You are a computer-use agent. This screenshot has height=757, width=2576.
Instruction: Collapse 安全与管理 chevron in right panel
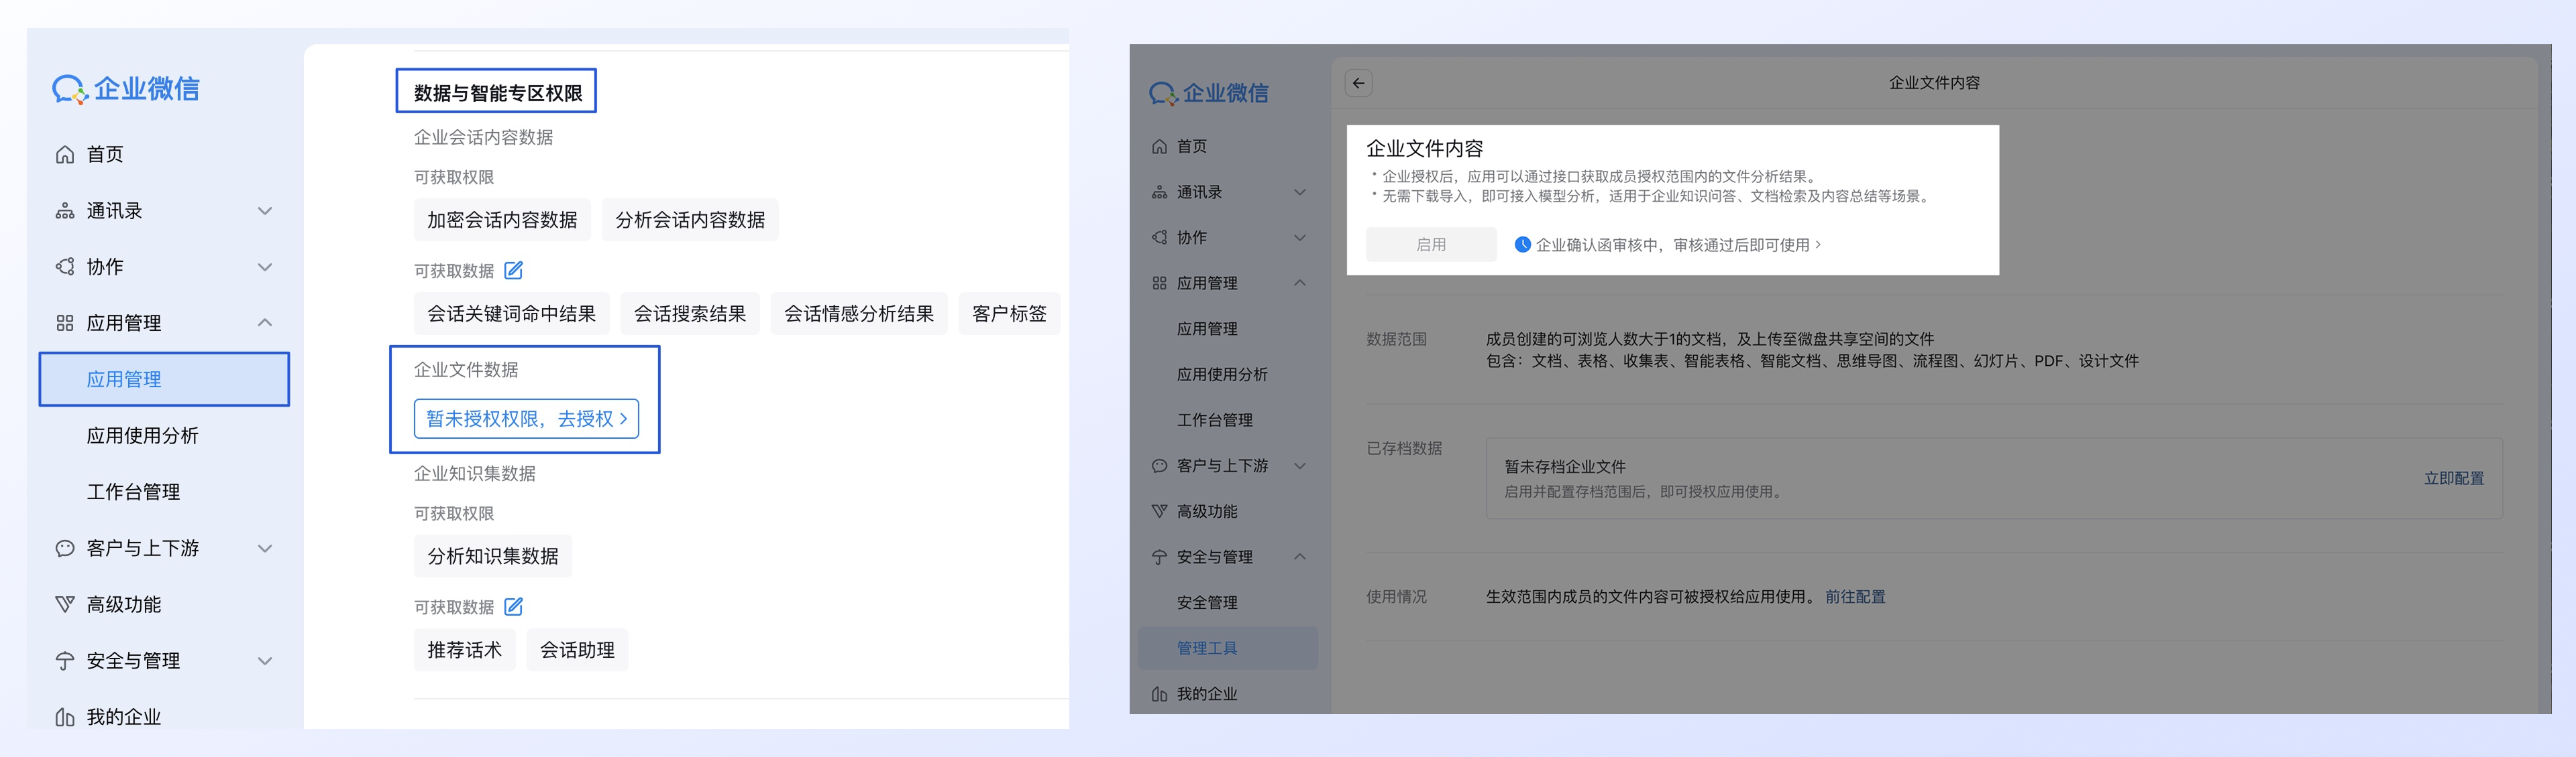1300,557
